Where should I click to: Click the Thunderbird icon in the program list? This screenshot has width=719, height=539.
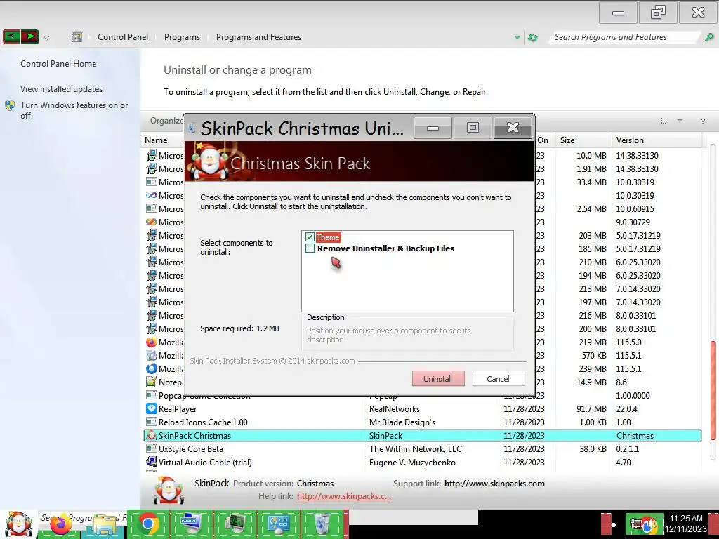coord(152,368)
